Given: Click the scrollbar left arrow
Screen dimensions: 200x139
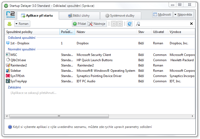Looking at the screenshot, I should click(7, 116).
